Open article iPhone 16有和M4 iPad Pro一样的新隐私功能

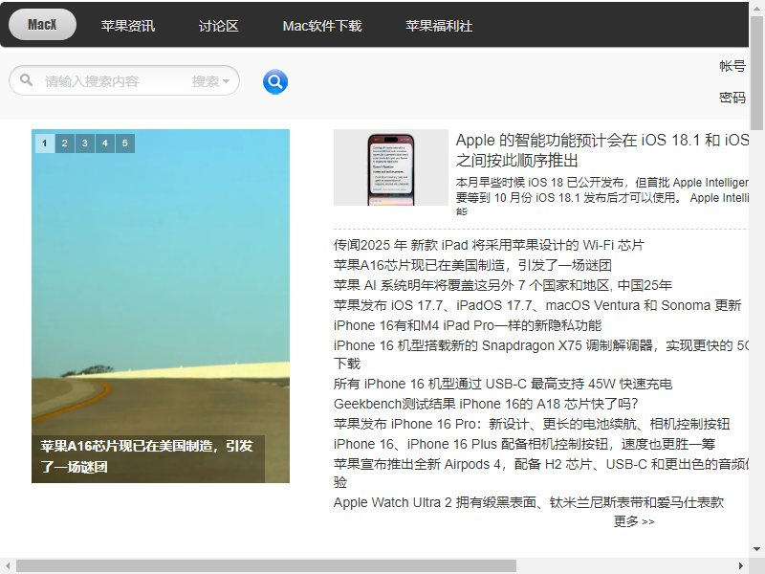468,325
